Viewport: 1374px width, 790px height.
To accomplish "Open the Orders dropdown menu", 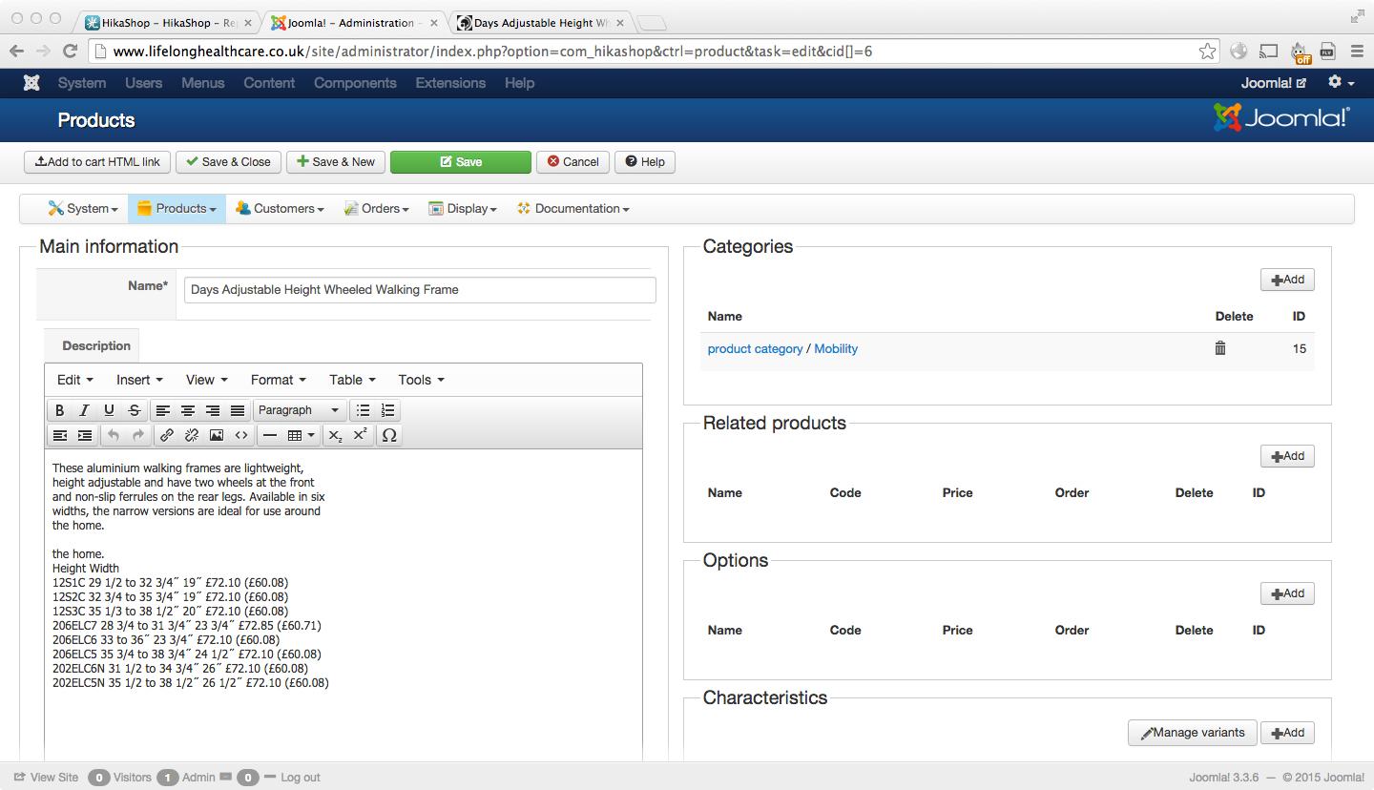I will point(377,209).
